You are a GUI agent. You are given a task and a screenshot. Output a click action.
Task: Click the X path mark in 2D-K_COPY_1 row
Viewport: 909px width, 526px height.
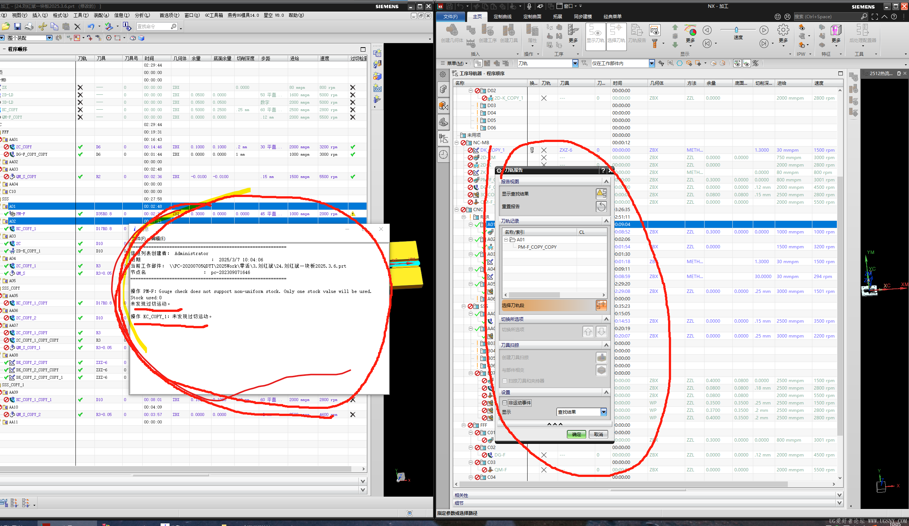pos(544,98)
